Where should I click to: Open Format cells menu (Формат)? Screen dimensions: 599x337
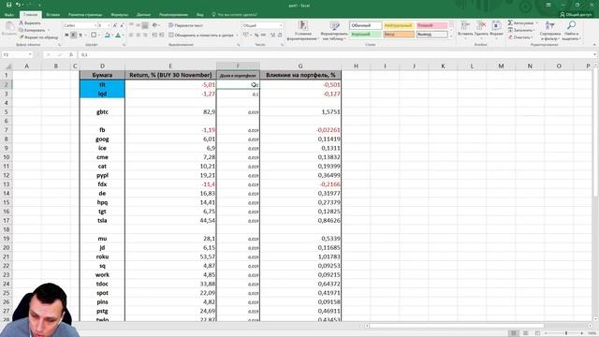click(x=496, y=30)
